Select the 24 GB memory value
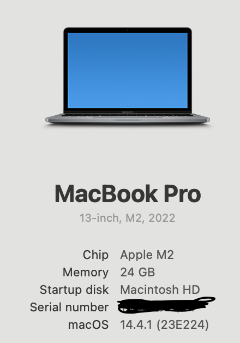Viewport: 240px width, 343px height. click(137, 273)
